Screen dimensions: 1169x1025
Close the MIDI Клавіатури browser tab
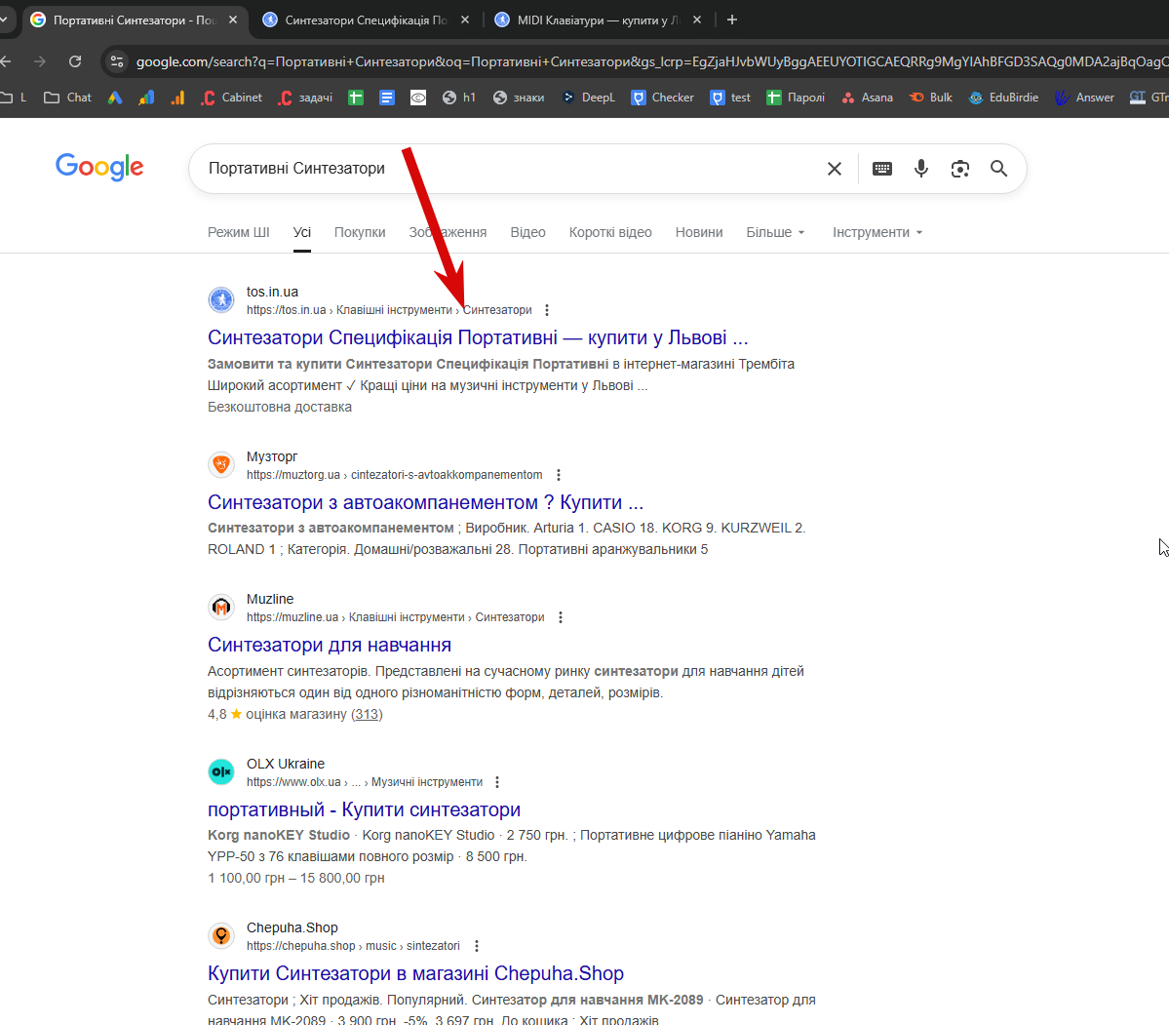697,20
